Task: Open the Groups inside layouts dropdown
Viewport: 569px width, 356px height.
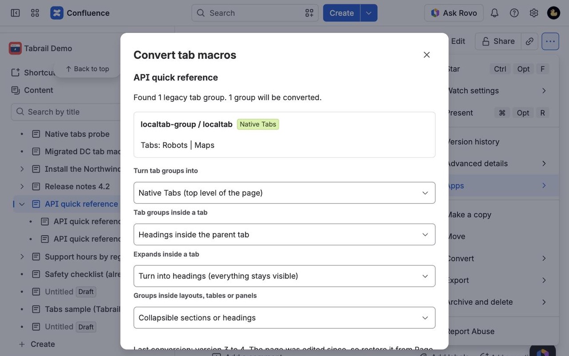Action: click(284, 318)
